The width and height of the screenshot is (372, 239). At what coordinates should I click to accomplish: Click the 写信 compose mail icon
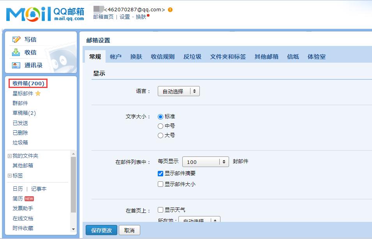(16, 39)
